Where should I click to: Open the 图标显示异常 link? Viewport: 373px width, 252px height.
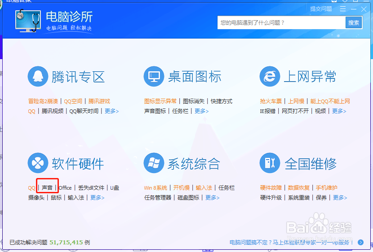click(x=160, y=101)
